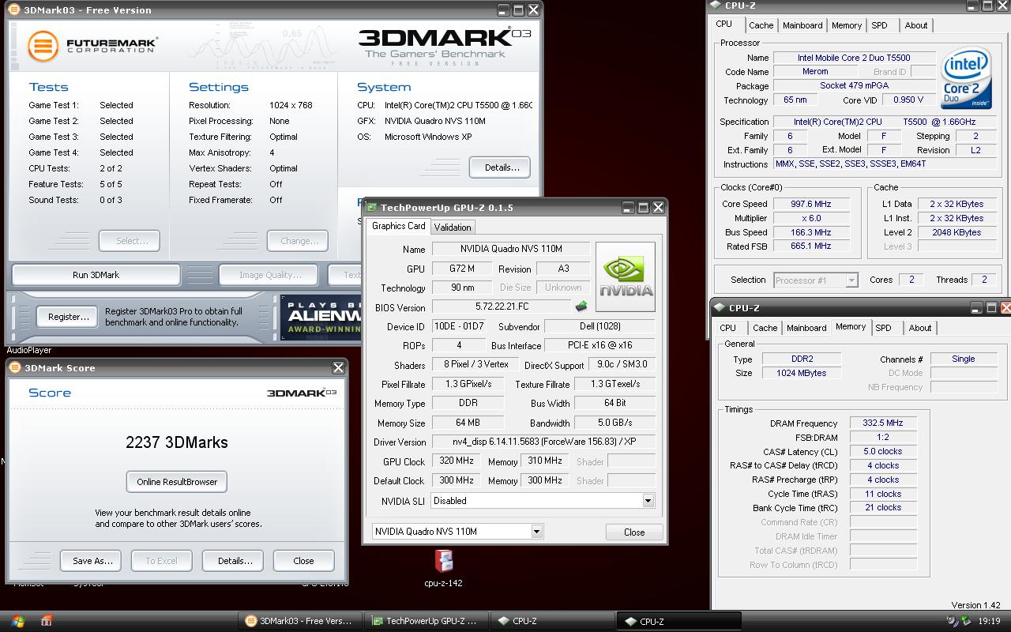The image size is (1011, 632).
Task: Click the GPU-Z Name field
Action: point(512,249)
